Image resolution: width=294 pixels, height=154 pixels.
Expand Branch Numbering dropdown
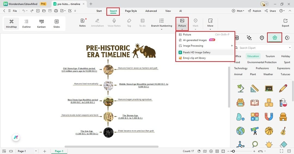pos(161,29)
